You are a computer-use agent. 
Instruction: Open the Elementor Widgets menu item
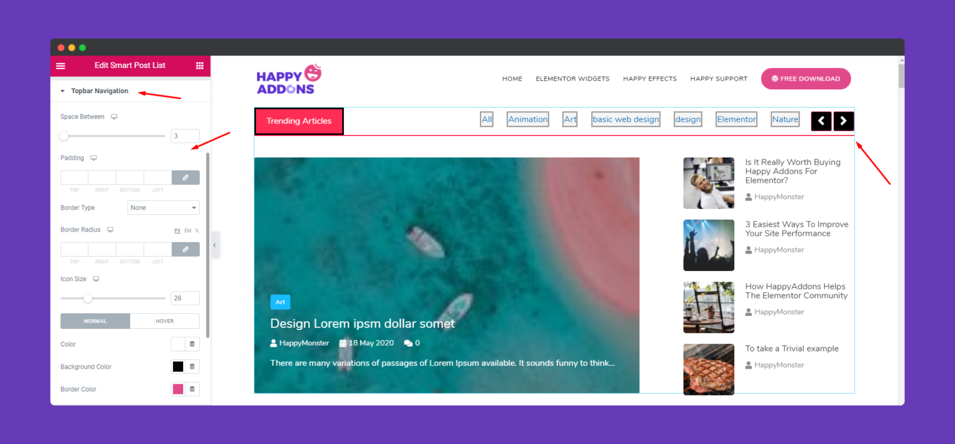pyautogui.click(x=572, y=79)
